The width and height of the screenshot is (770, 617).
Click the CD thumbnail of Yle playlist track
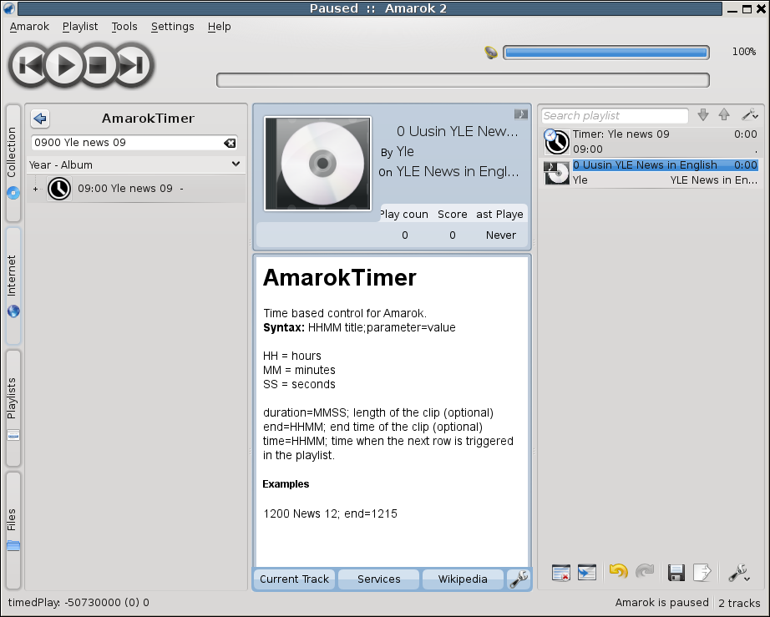556,173
